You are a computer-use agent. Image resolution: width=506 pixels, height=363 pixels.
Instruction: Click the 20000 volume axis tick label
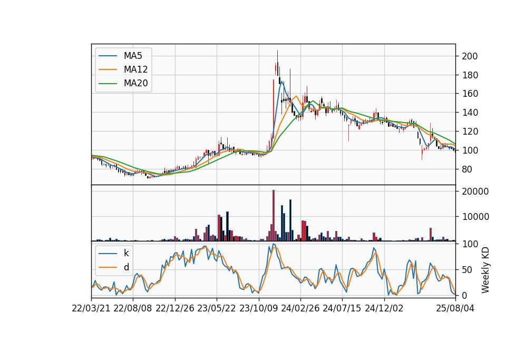point(475,191)
